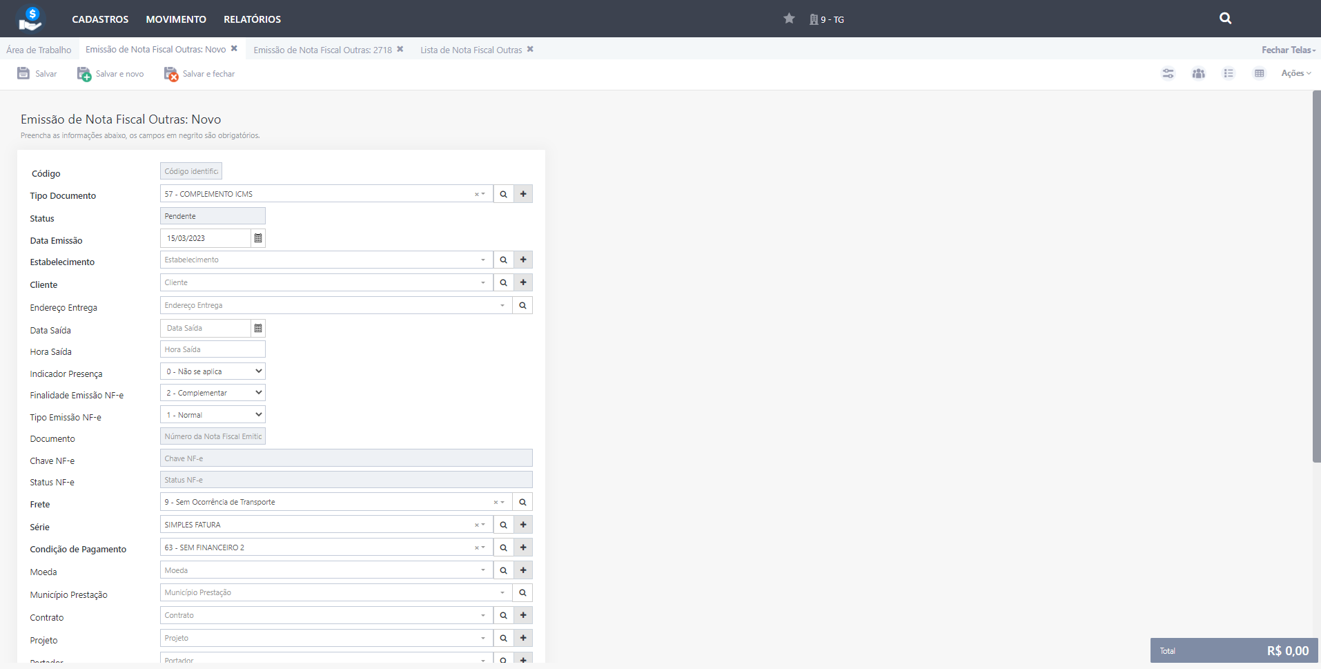The height and width of the screenshot is (669, 1321).
Task: Add new Condição de Pagamento plus icon
Action: tap(523, 547)
